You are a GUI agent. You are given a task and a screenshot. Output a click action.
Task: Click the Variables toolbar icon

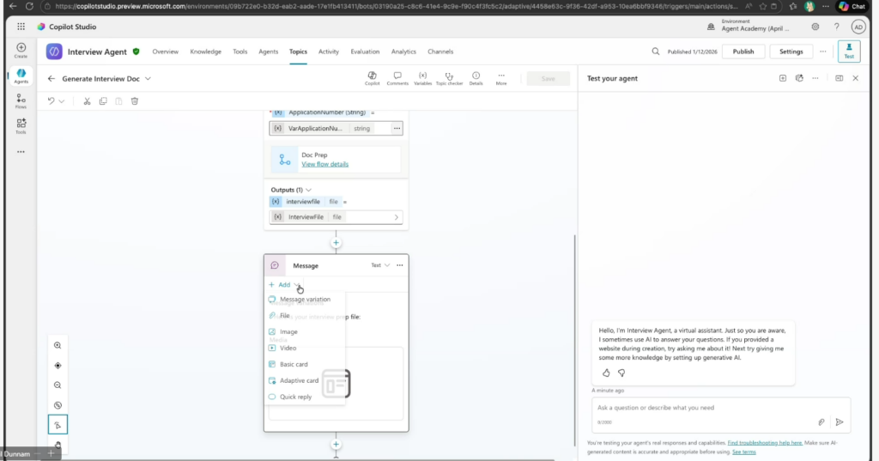coord(422,78)
